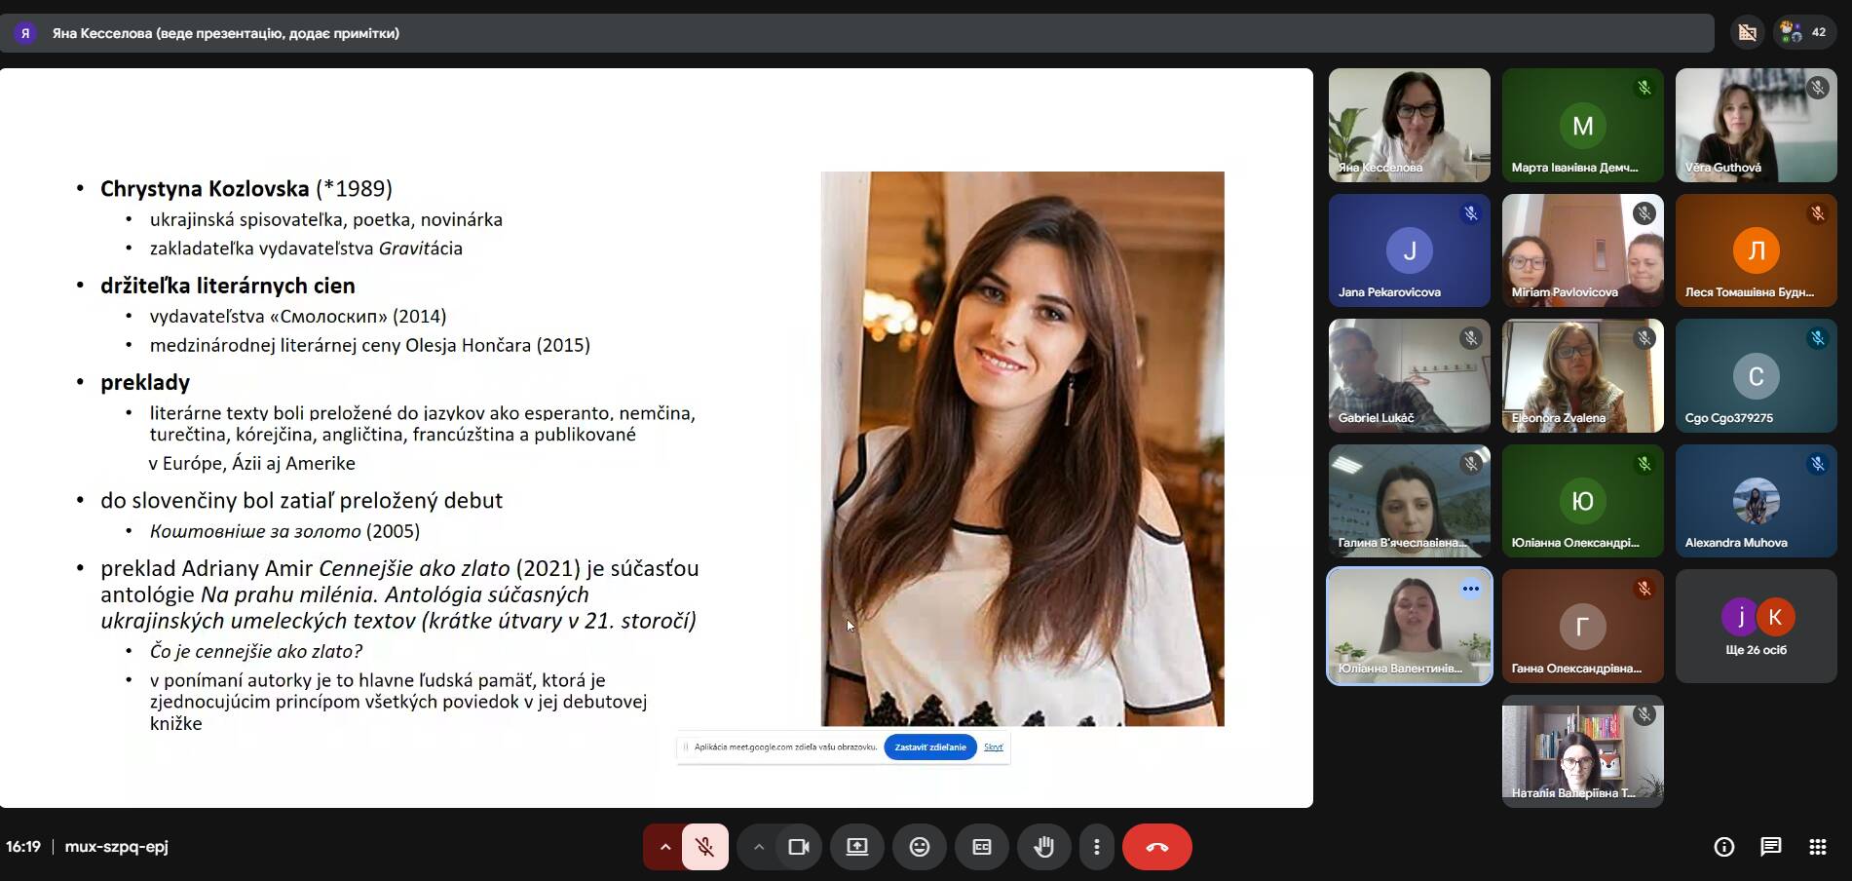Open the emoji reactions button

point(919,847)
